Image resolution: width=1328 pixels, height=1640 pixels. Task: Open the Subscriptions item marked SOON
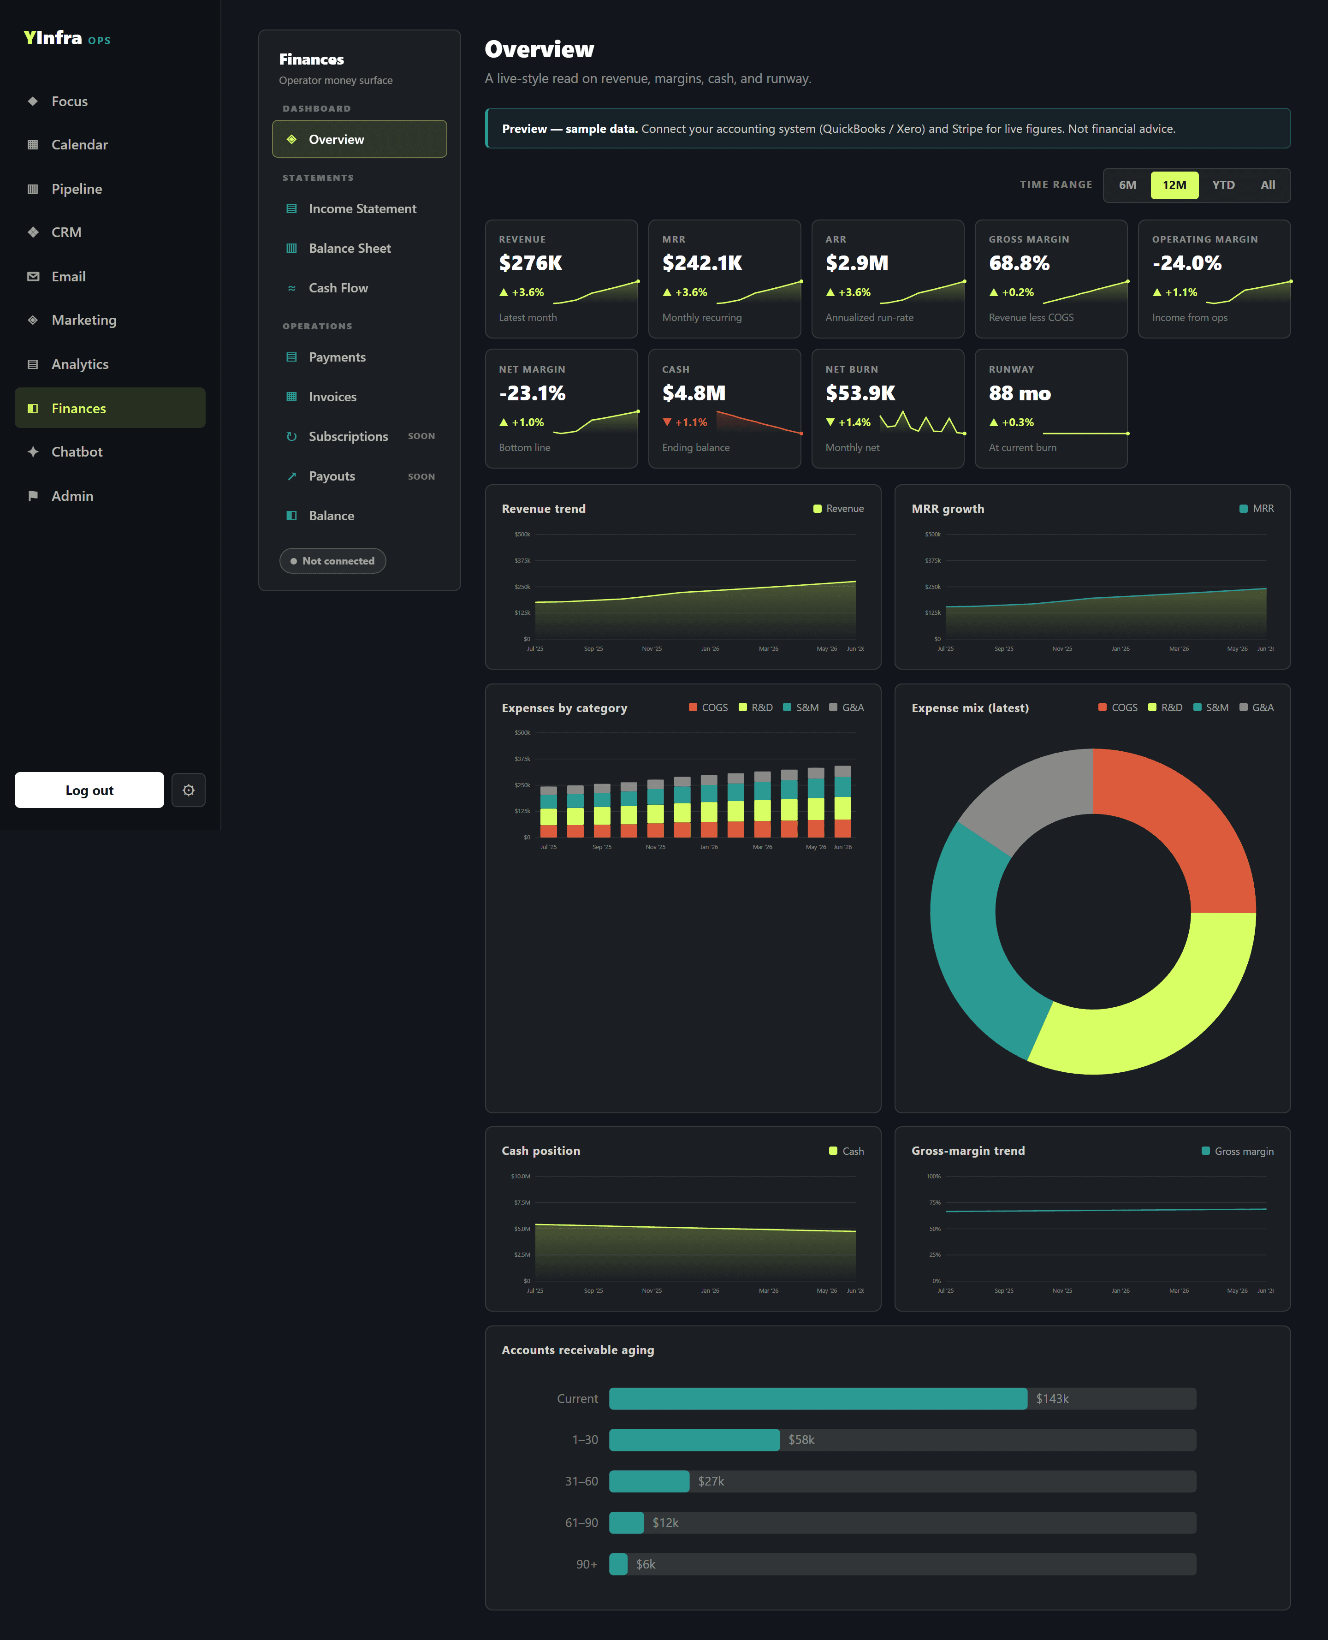360,436
